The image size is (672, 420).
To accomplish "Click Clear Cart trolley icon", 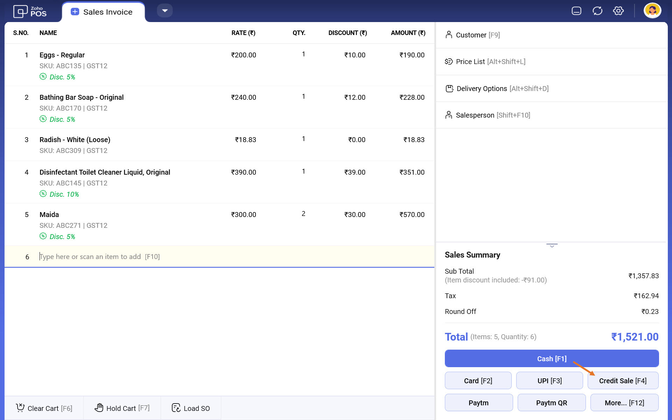I will 20,408.
